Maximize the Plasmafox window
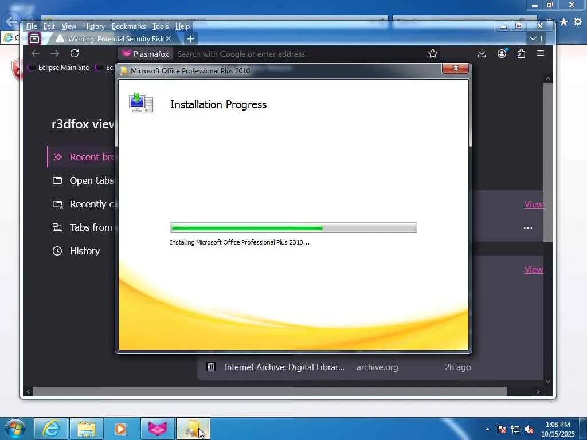Viewport: 587px width, 440px height. point(518,26)
